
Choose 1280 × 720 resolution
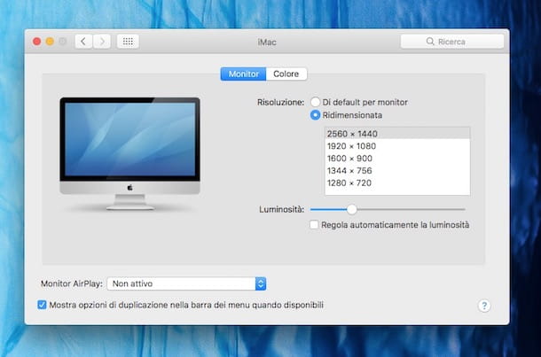coord(397,183)
